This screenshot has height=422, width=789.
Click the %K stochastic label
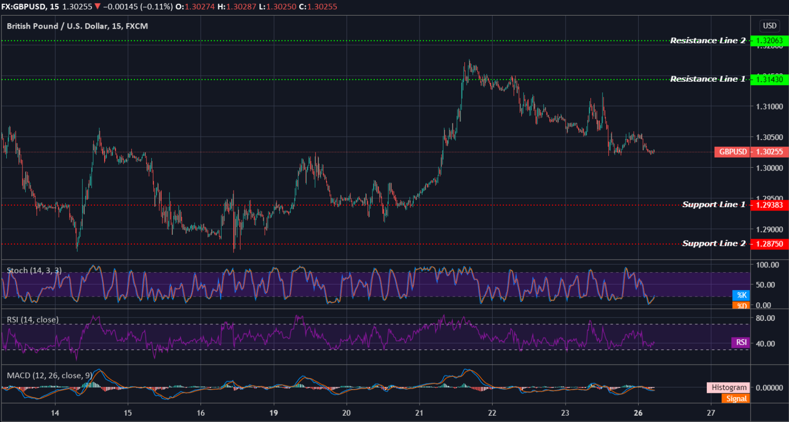(x=741, y=295)
